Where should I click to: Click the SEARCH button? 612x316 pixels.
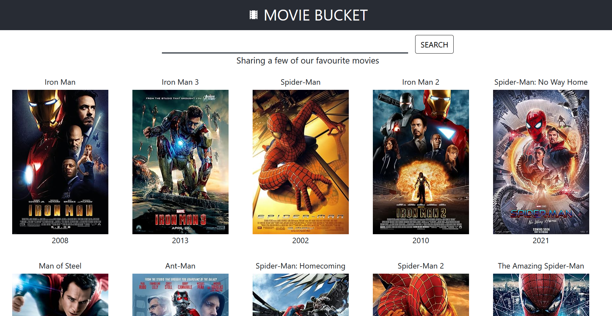click(434, 44)
